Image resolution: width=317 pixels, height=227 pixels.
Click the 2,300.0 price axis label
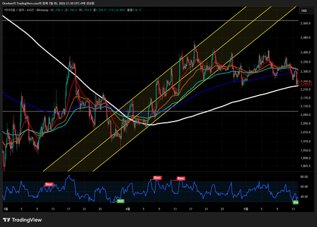point(305,71)
